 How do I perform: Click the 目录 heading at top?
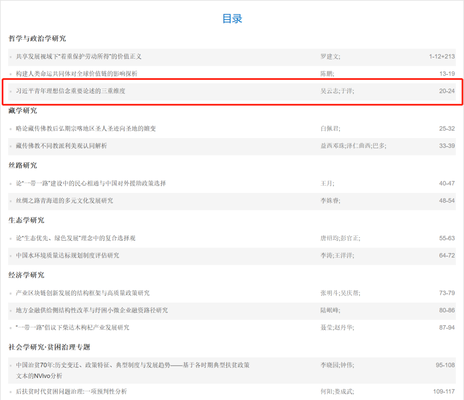coord(232,18)
